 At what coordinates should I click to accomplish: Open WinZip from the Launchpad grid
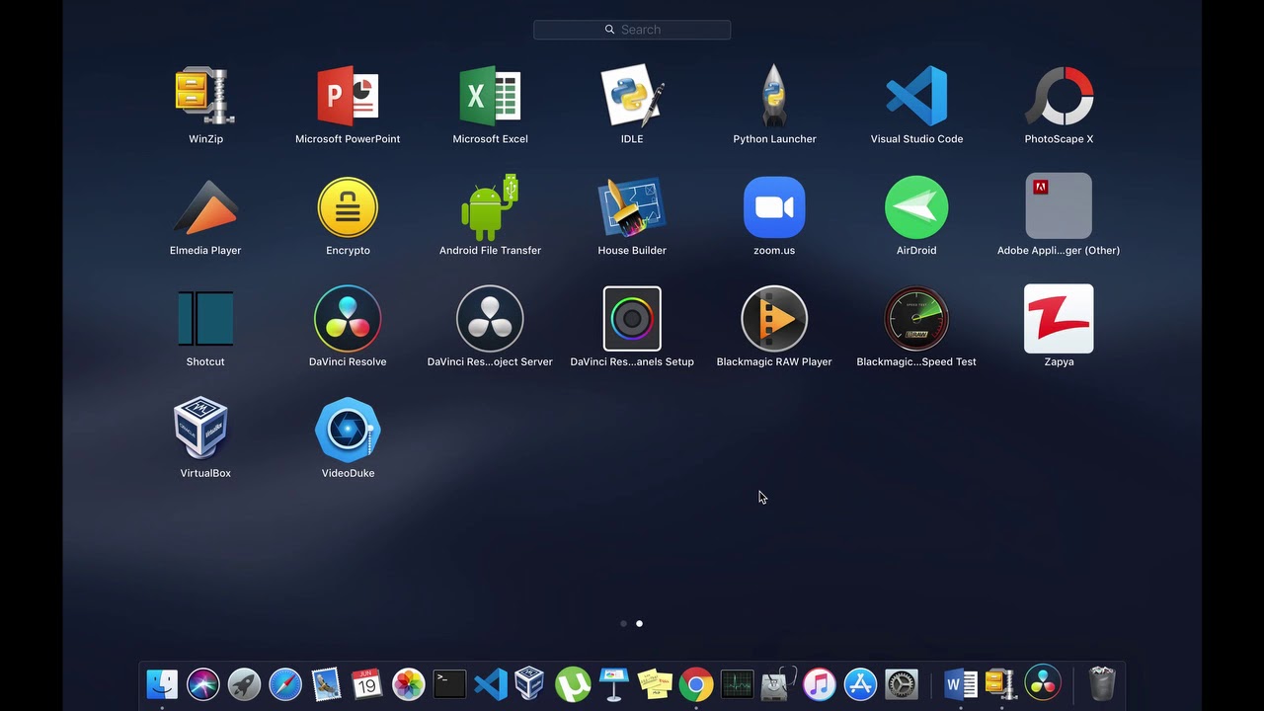pyautogui.click(x=205, y=96)
